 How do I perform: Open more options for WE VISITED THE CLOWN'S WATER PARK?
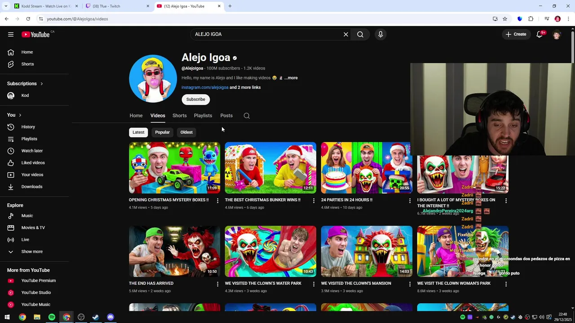314,284
